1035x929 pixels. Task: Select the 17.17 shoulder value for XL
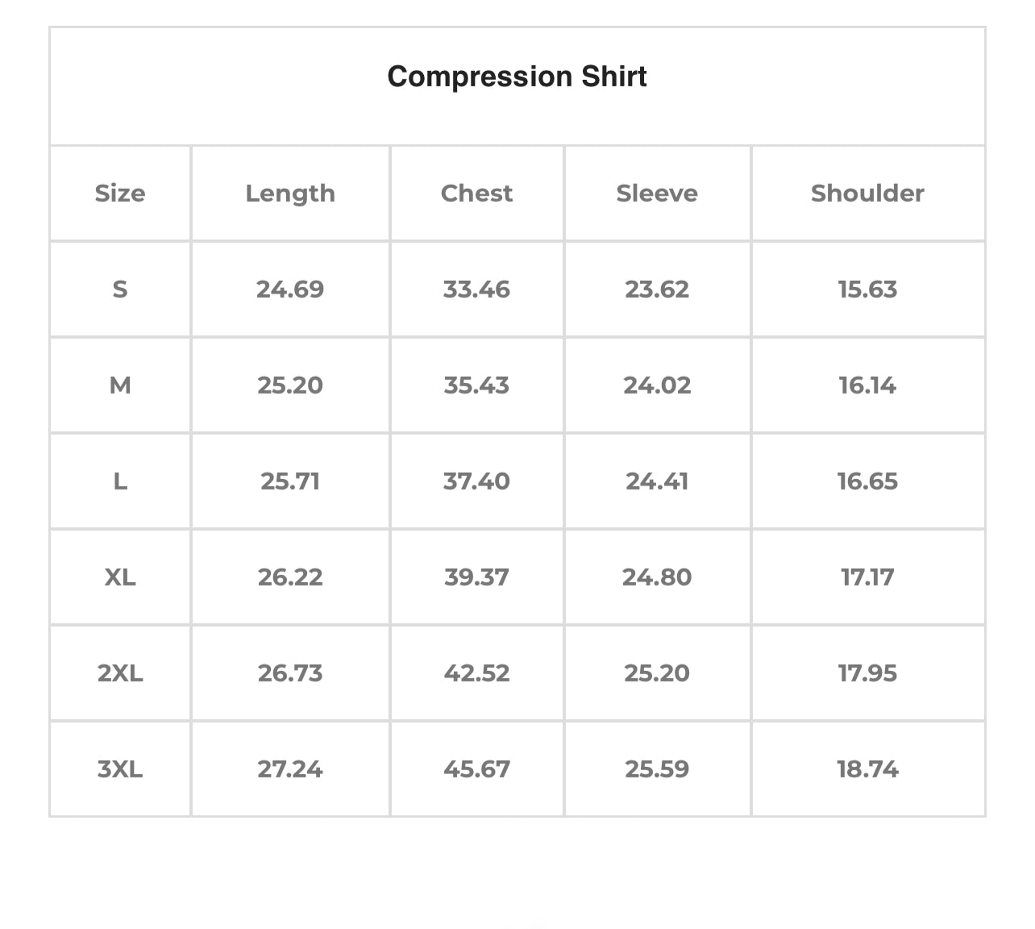867,577
